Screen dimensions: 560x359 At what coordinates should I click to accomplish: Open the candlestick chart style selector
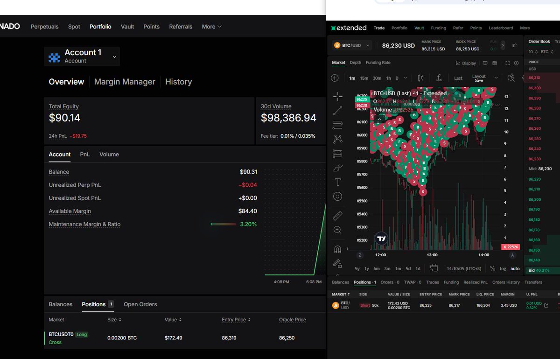(x=420, y=78)
